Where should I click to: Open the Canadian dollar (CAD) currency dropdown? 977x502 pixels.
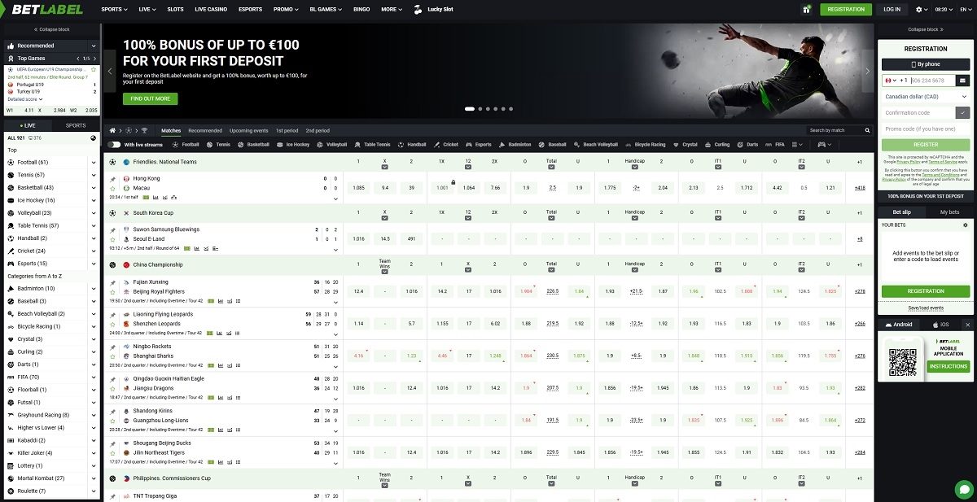point(927,97)
